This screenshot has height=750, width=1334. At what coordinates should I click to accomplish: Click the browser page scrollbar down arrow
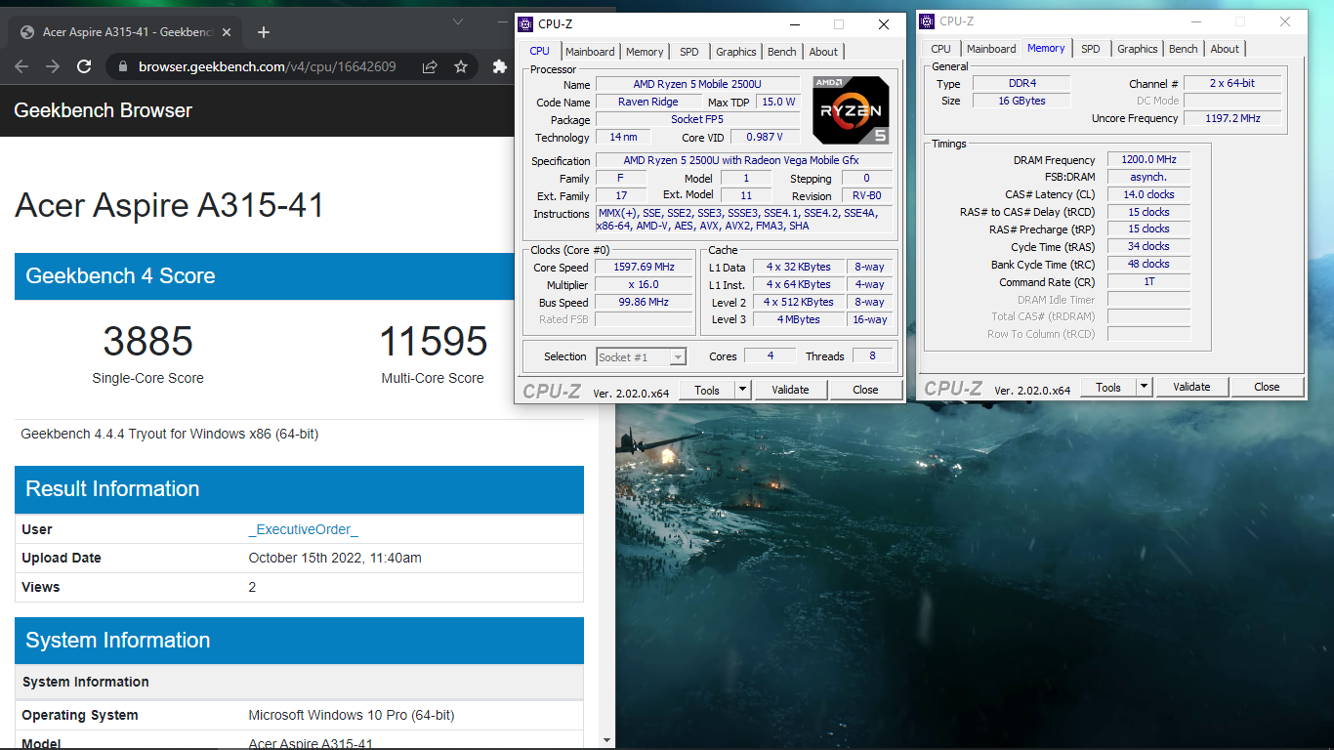[x=607, y=741]
